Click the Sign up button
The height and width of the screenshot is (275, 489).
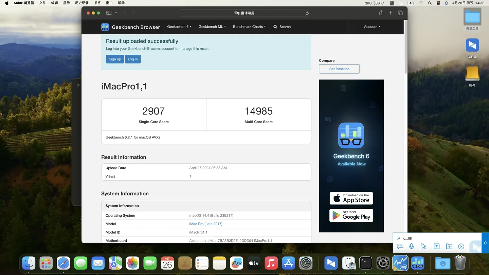tap(115, 59)
